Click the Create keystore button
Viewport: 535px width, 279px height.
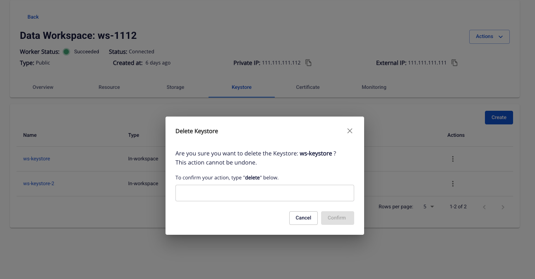coord(499,117)
